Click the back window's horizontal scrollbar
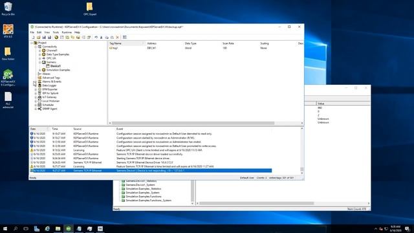The width and height of the screenshot is (414, 233). click(x=256, y=203)
